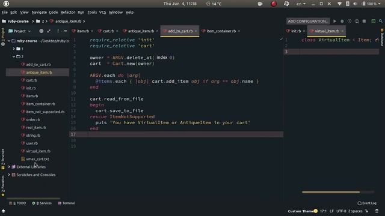Click the LF line separator entry
The width and height of the screenshot is (385, 216).
[x=331, y=211]
